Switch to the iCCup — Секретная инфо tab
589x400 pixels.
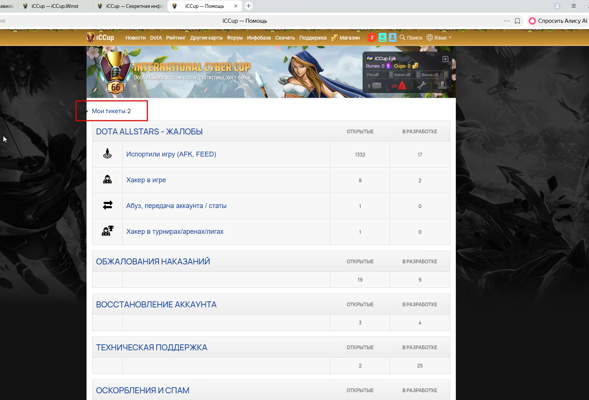[130, 6]
